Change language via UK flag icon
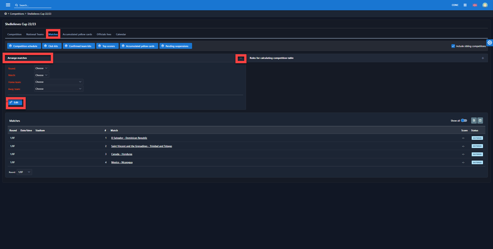 [475, 5]
